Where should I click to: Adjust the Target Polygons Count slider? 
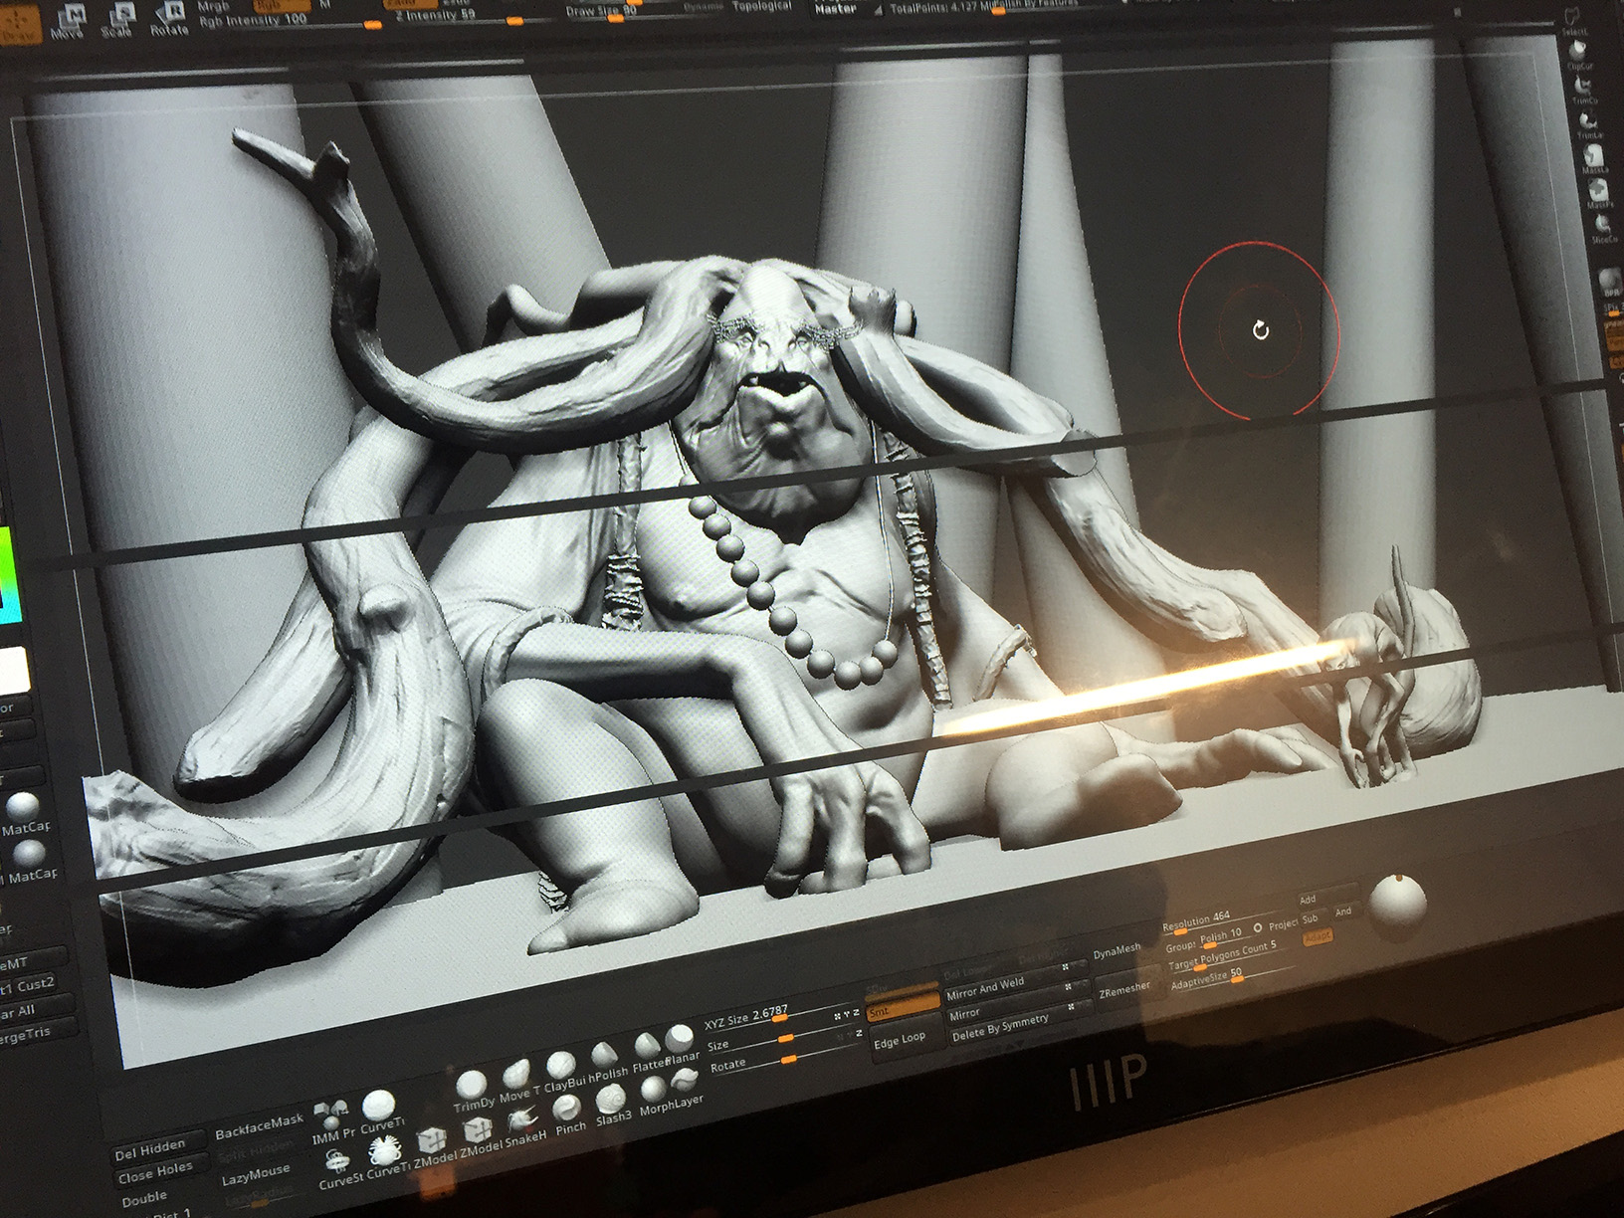pyautogui.click(x=1232, y=957)
